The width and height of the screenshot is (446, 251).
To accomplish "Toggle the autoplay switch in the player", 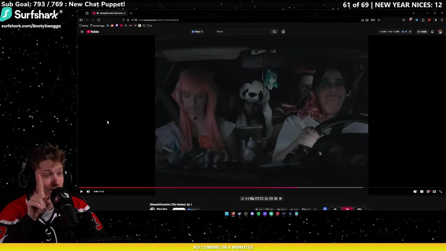I will pyautogui.click(x=415, y=191).
